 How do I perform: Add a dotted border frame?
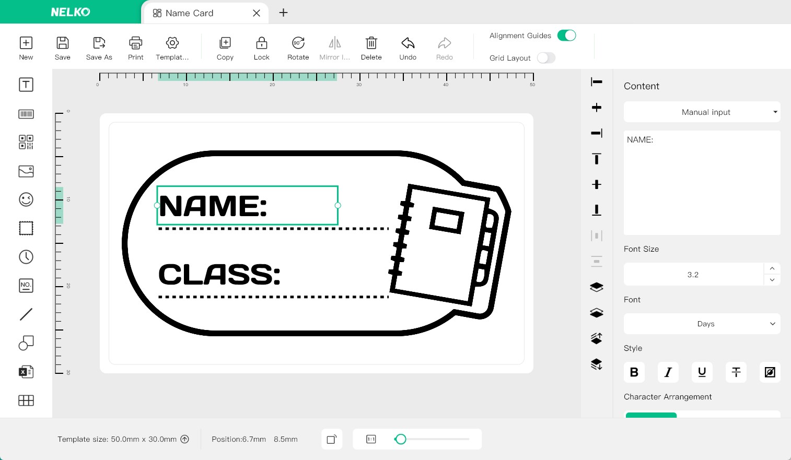click(x=26, y=228)
